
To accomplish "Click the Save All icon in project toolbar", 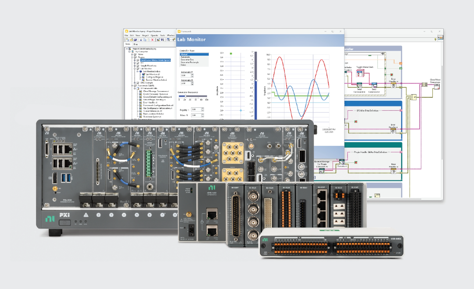I will click(x=135, y=40).
